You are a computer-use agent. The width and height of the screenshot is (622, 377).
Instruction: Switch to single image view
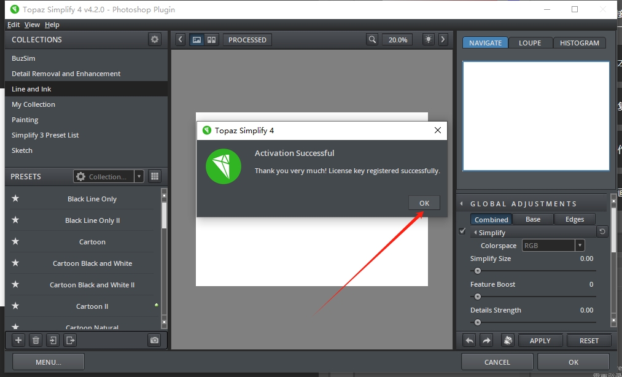pyautogui.click(x=196, y=40)
